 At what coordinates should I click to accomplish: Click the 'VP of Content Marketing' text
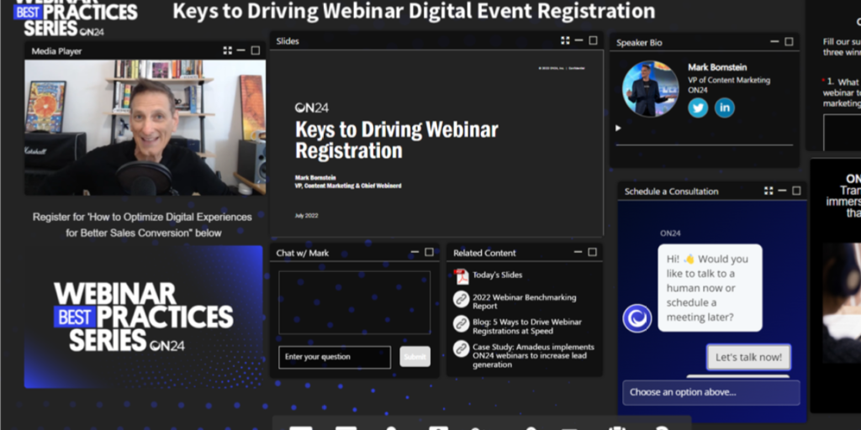pos(729,80)
